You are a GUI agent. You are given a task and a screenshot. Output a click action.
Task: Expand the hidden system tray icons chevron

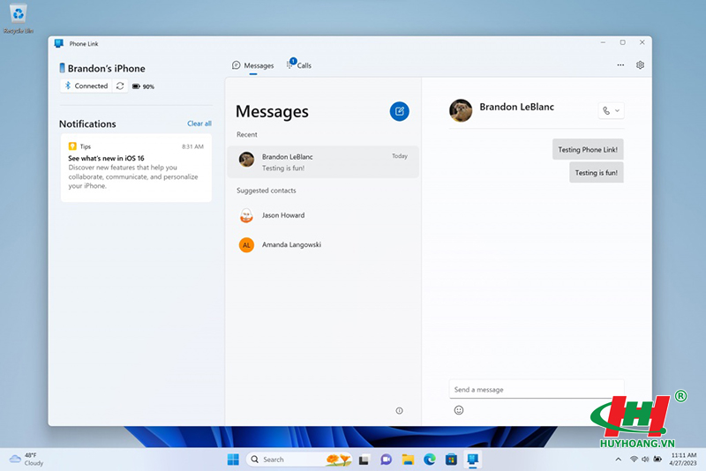(619, 460)
